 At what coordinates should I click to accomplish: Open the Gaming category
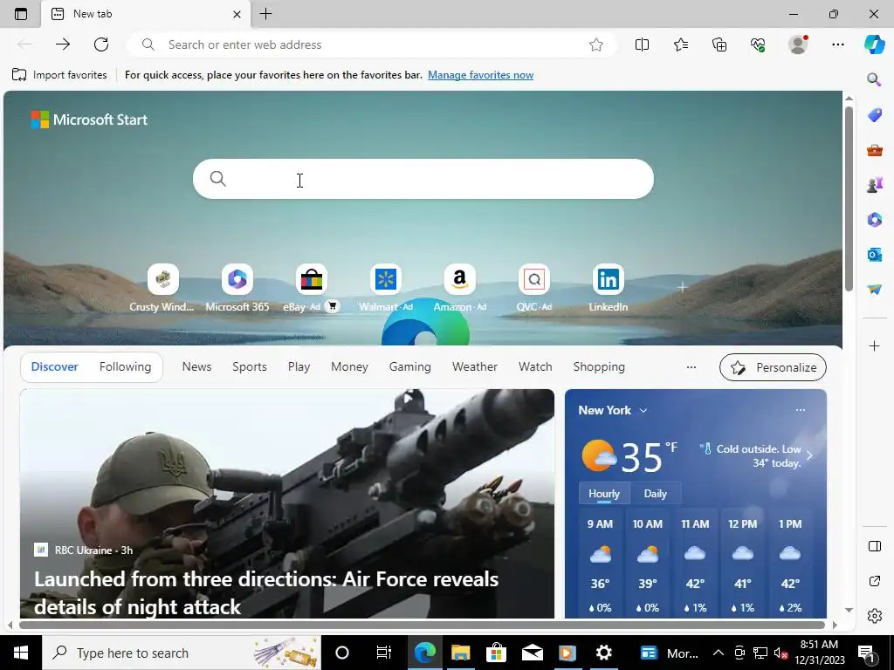tap(410, 367)
